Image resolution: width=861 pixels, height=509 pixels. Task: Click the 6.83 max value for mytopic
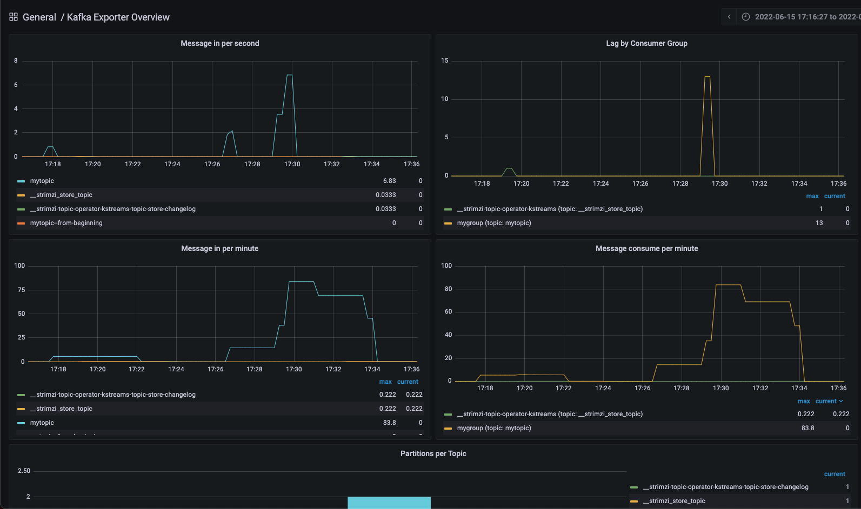390,181
